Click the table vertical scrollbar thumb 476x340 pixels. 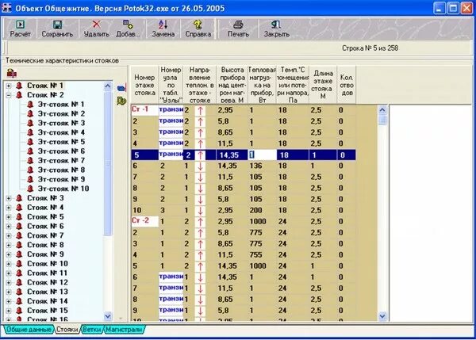pyautogui.click(x=382, y=120)
